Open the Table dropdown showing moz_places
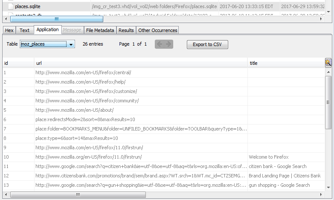The height and width of the screenshot is (200, 334). [47, 44]
